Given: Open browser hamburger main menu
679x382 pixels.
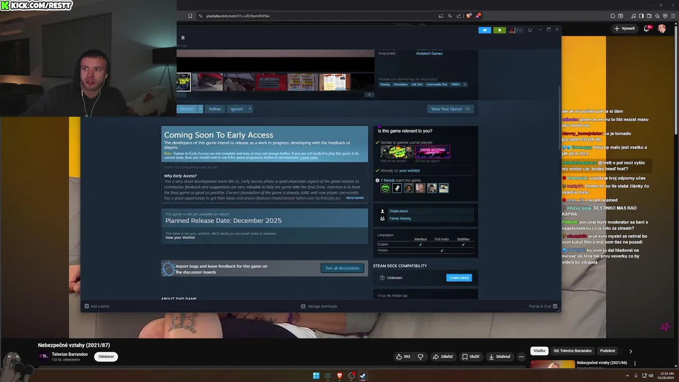Looking at the screenshot, I should [673, 16].
